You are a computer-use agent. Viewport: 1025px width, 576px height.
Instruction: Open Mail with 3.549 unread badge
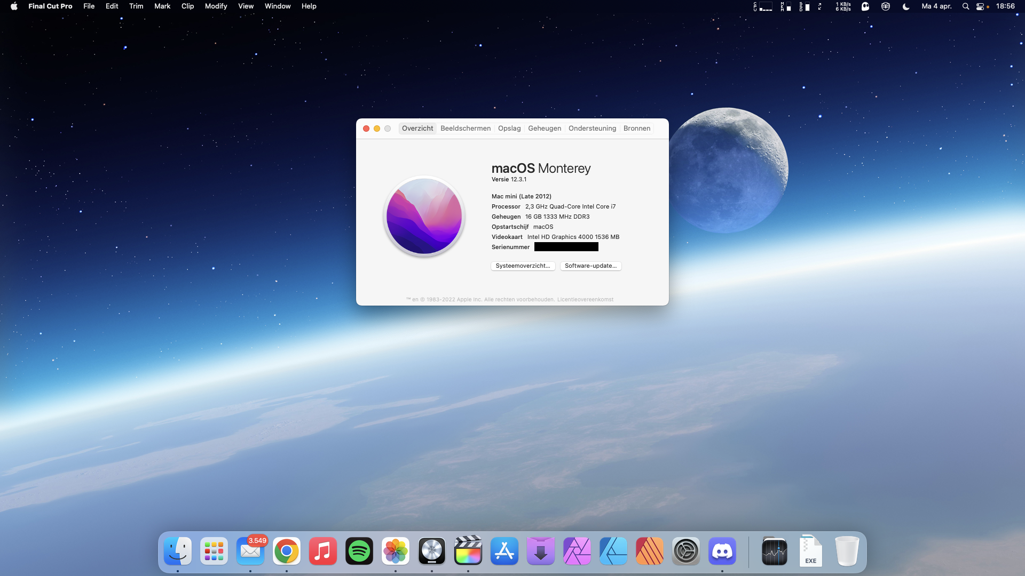pyautogui.click(x=250, y=551)
